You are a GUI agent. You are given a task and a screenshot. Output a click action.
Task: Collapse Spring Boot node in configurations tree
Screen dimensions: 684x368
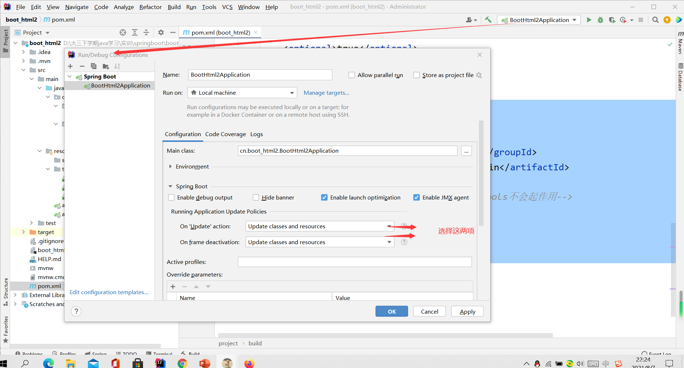tap(70, 76)
